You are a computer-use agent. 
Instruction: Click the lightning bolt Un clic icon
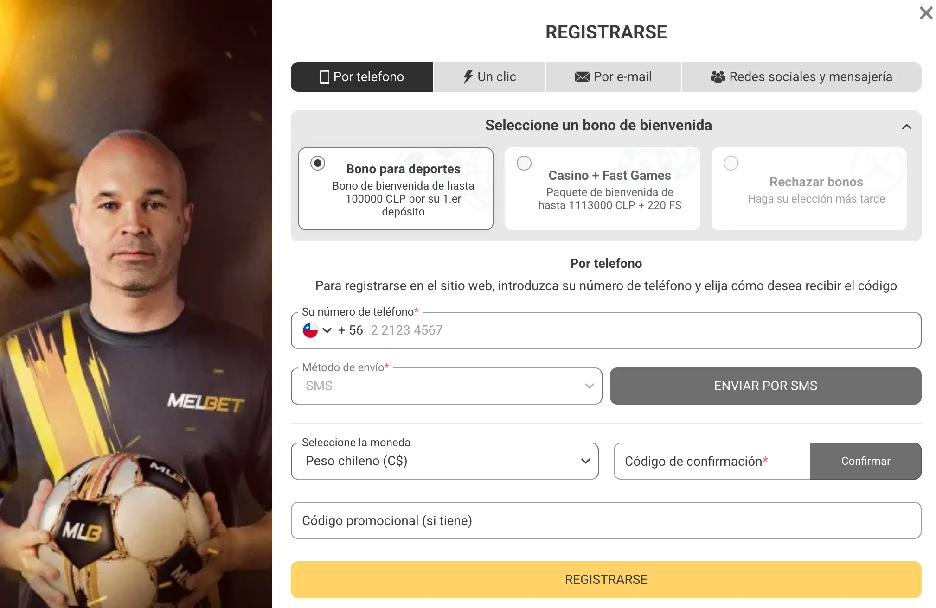[468, 77]
